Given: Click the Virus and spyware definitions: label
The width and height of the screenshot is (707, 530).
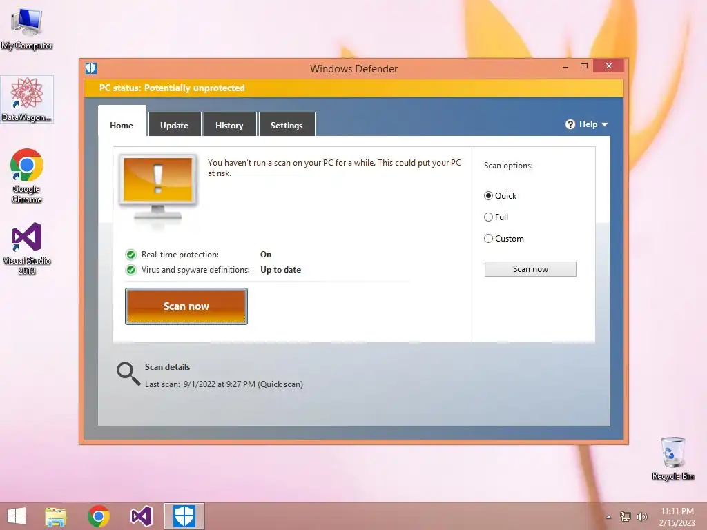Looking at the screenshot, I should point(195,270).
